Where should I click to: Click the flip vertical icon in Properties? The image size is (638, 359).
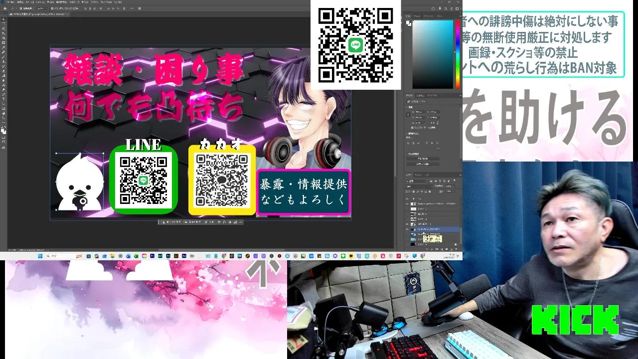click(x=438, y=123)
